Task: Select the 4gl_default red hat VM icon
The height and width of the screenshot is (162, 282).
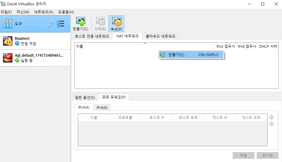Action: (8, 58)
